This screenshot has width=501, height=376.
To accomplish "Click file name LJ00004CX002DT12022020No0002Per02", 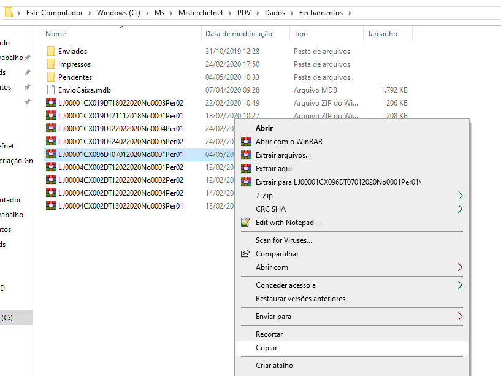I will pyautogui.click(x=121, y=180).
